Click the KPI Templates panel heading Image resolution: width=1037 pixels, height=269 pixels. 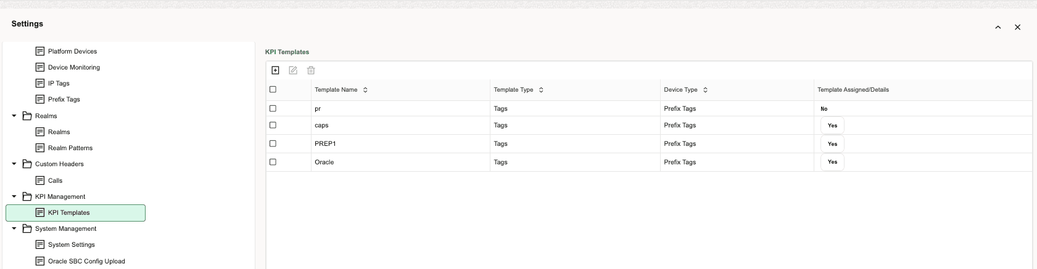[x=287, y=52]
